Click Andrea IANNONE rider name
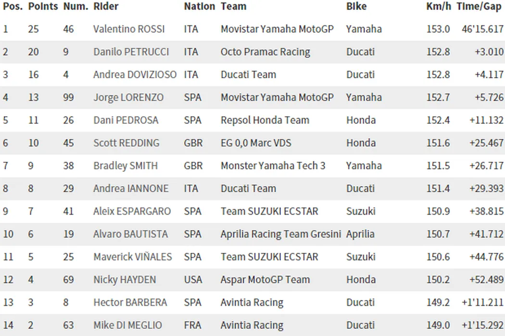This screenshot has height=336, width=505. pyautogui.click(x=131, y=189)
